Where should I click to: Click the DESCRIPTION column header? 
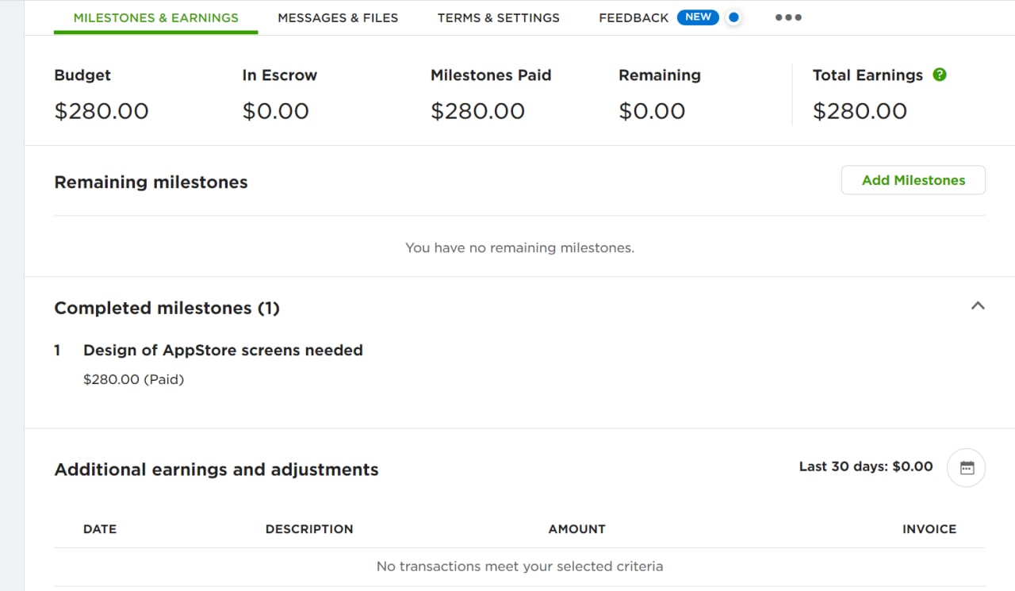309,529
